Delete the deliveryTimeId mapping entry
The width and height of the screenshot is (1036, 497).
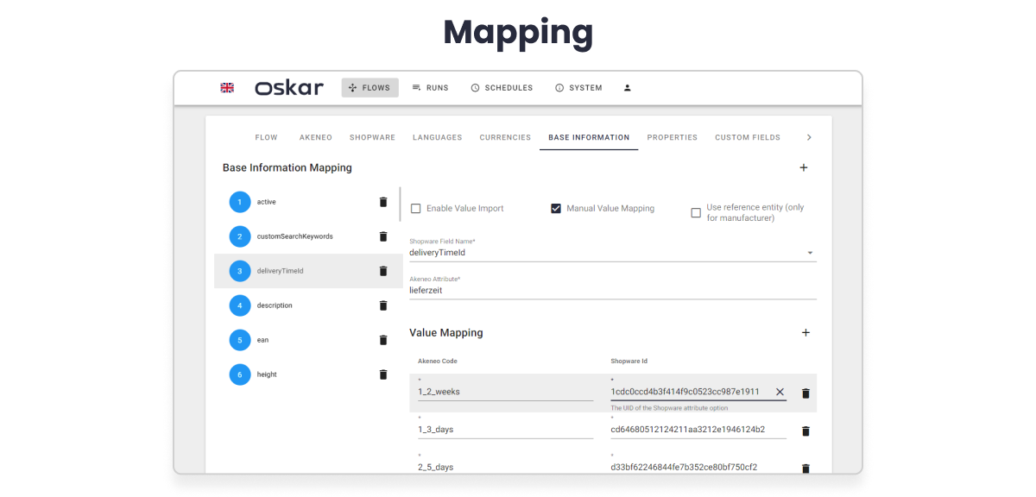point(383,271)
